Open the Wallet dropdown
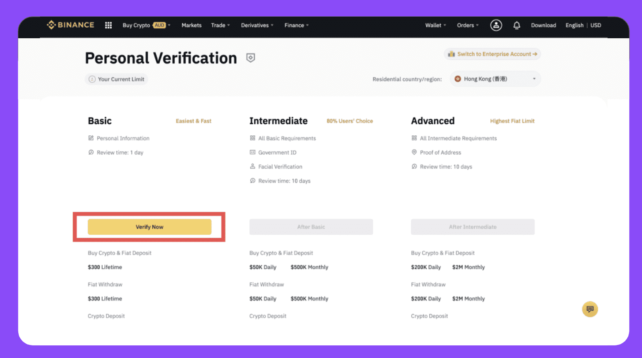This screenshot has width=642, height=358. point(435,25)
